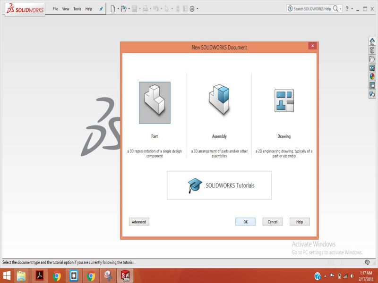Screen dimensions: 378x283
Task: Open the Design Library task pane icon
Action: coord(372,50)
